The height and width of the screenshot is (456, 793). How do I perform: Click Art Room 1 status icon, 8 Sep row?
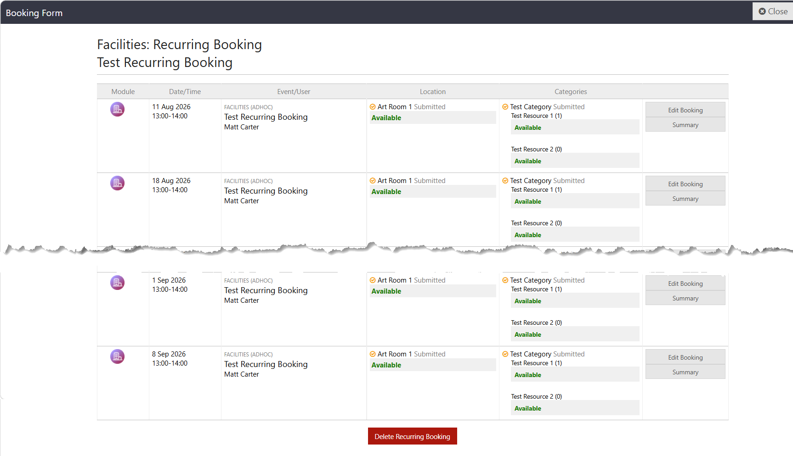pyautogui.click(x=373, y=354)
